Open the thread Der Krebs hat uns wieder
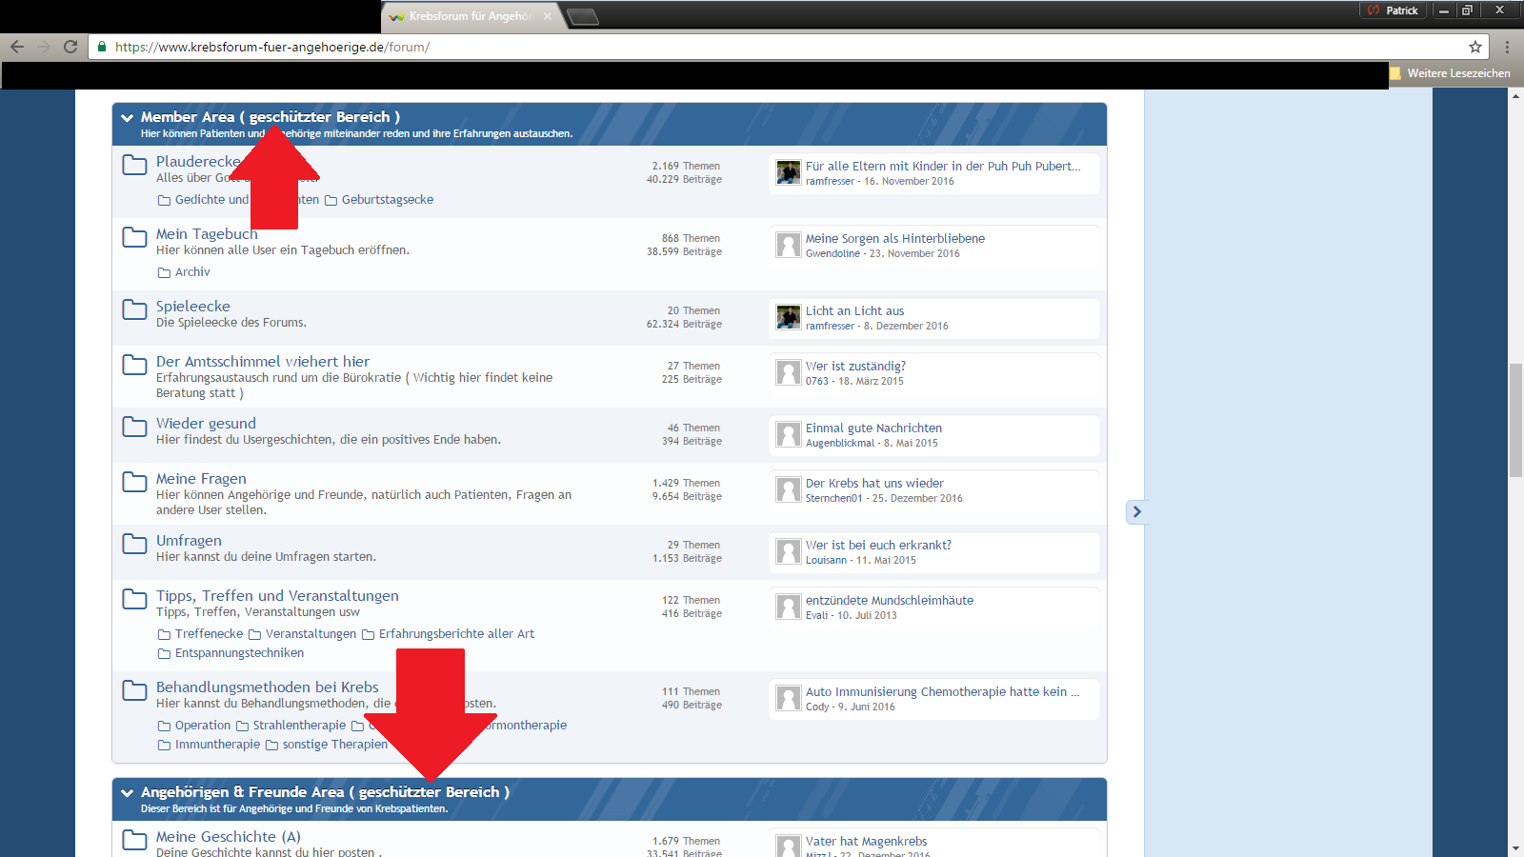Viewport: 1524px width, 857px height. tap(874, 484)
